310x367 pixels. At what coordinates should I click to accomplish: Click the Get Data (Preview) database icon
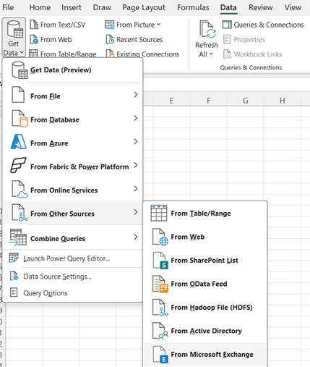click(x=20, y=70)
